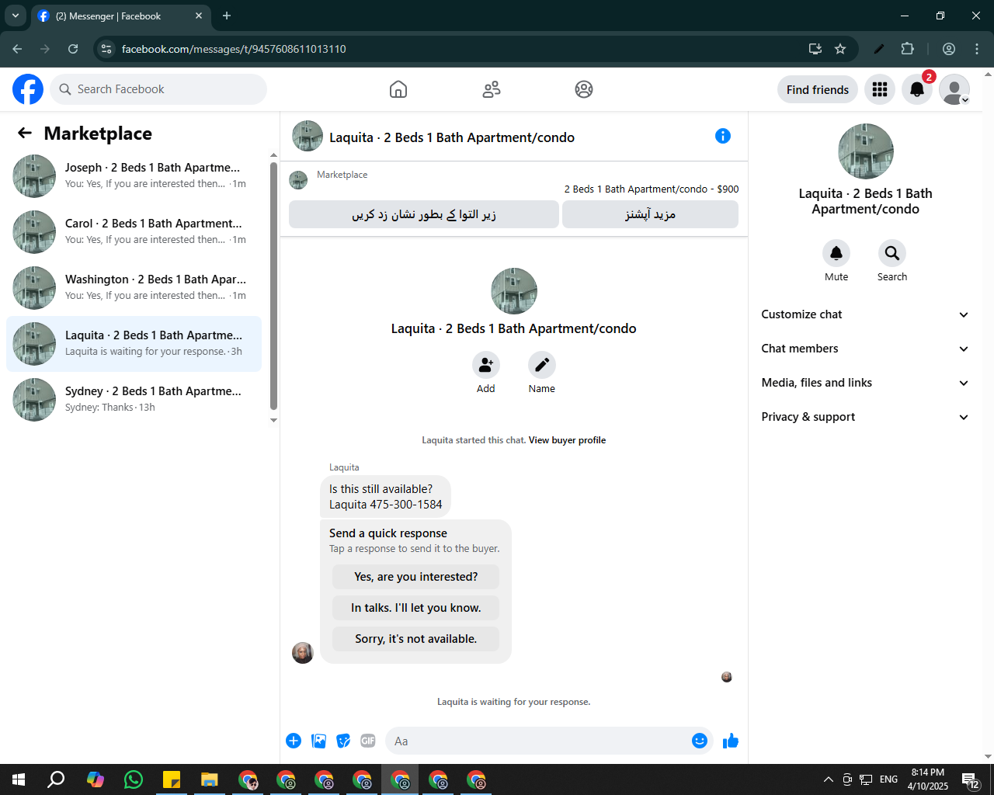Open the account profile avatar menu
Image resolution: width=994 pixels, height=795 pixels.
[954, 90]
